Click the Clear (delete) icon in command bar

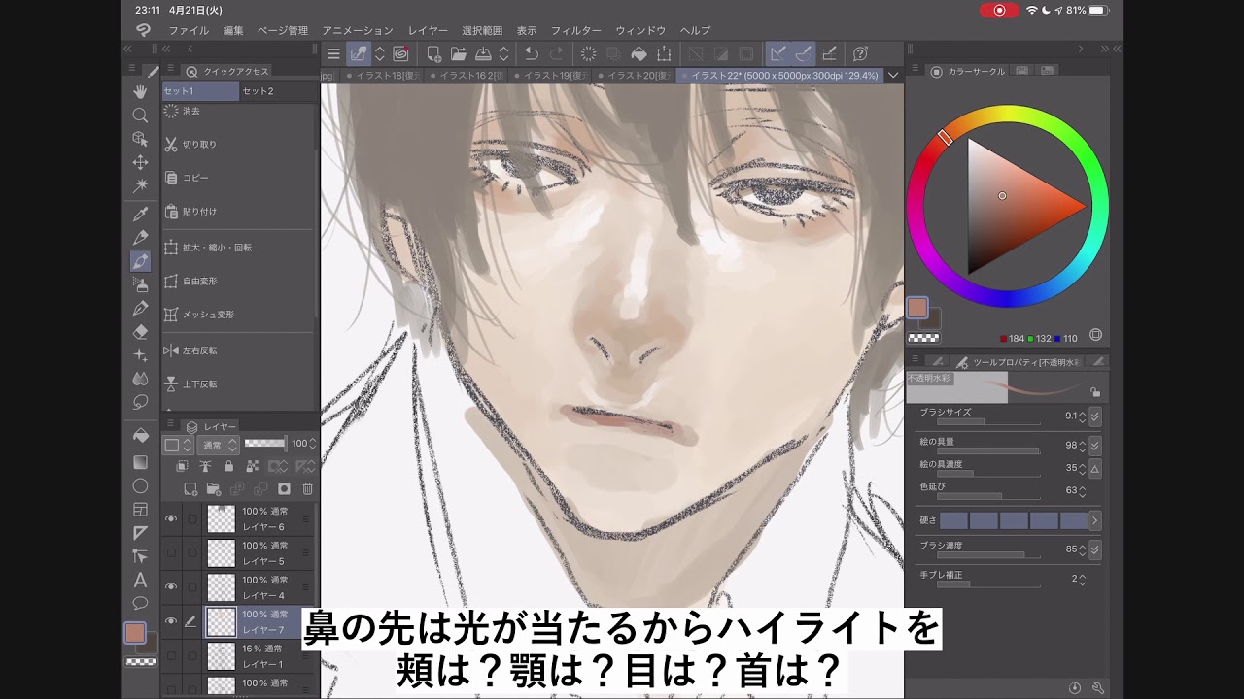(588, 54)
